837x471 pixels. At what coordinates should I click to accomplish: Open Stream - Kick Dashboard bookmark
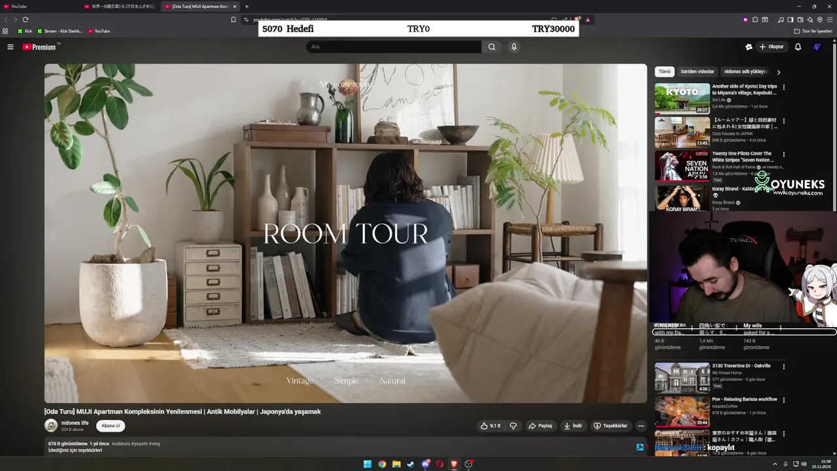pyautogui.click(x=60, y=31)
